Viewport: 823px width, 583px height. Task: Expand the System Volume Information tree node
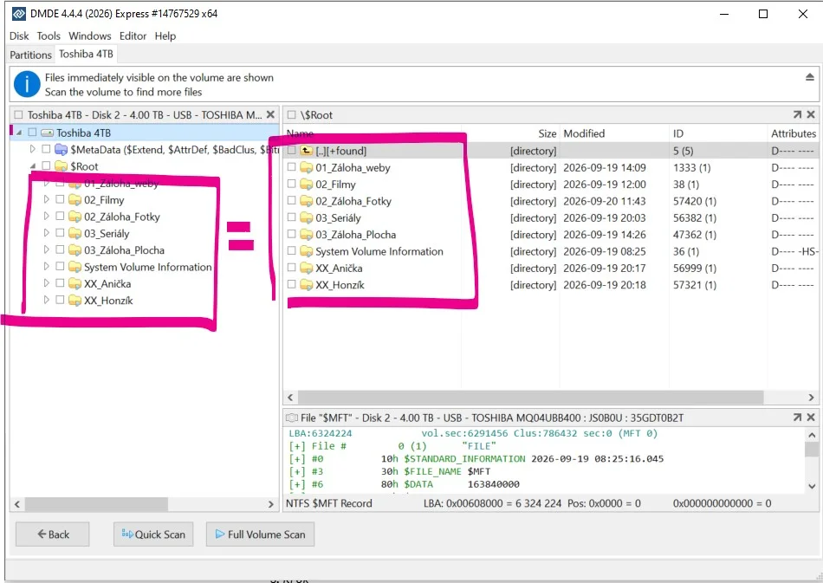point(46,266)
